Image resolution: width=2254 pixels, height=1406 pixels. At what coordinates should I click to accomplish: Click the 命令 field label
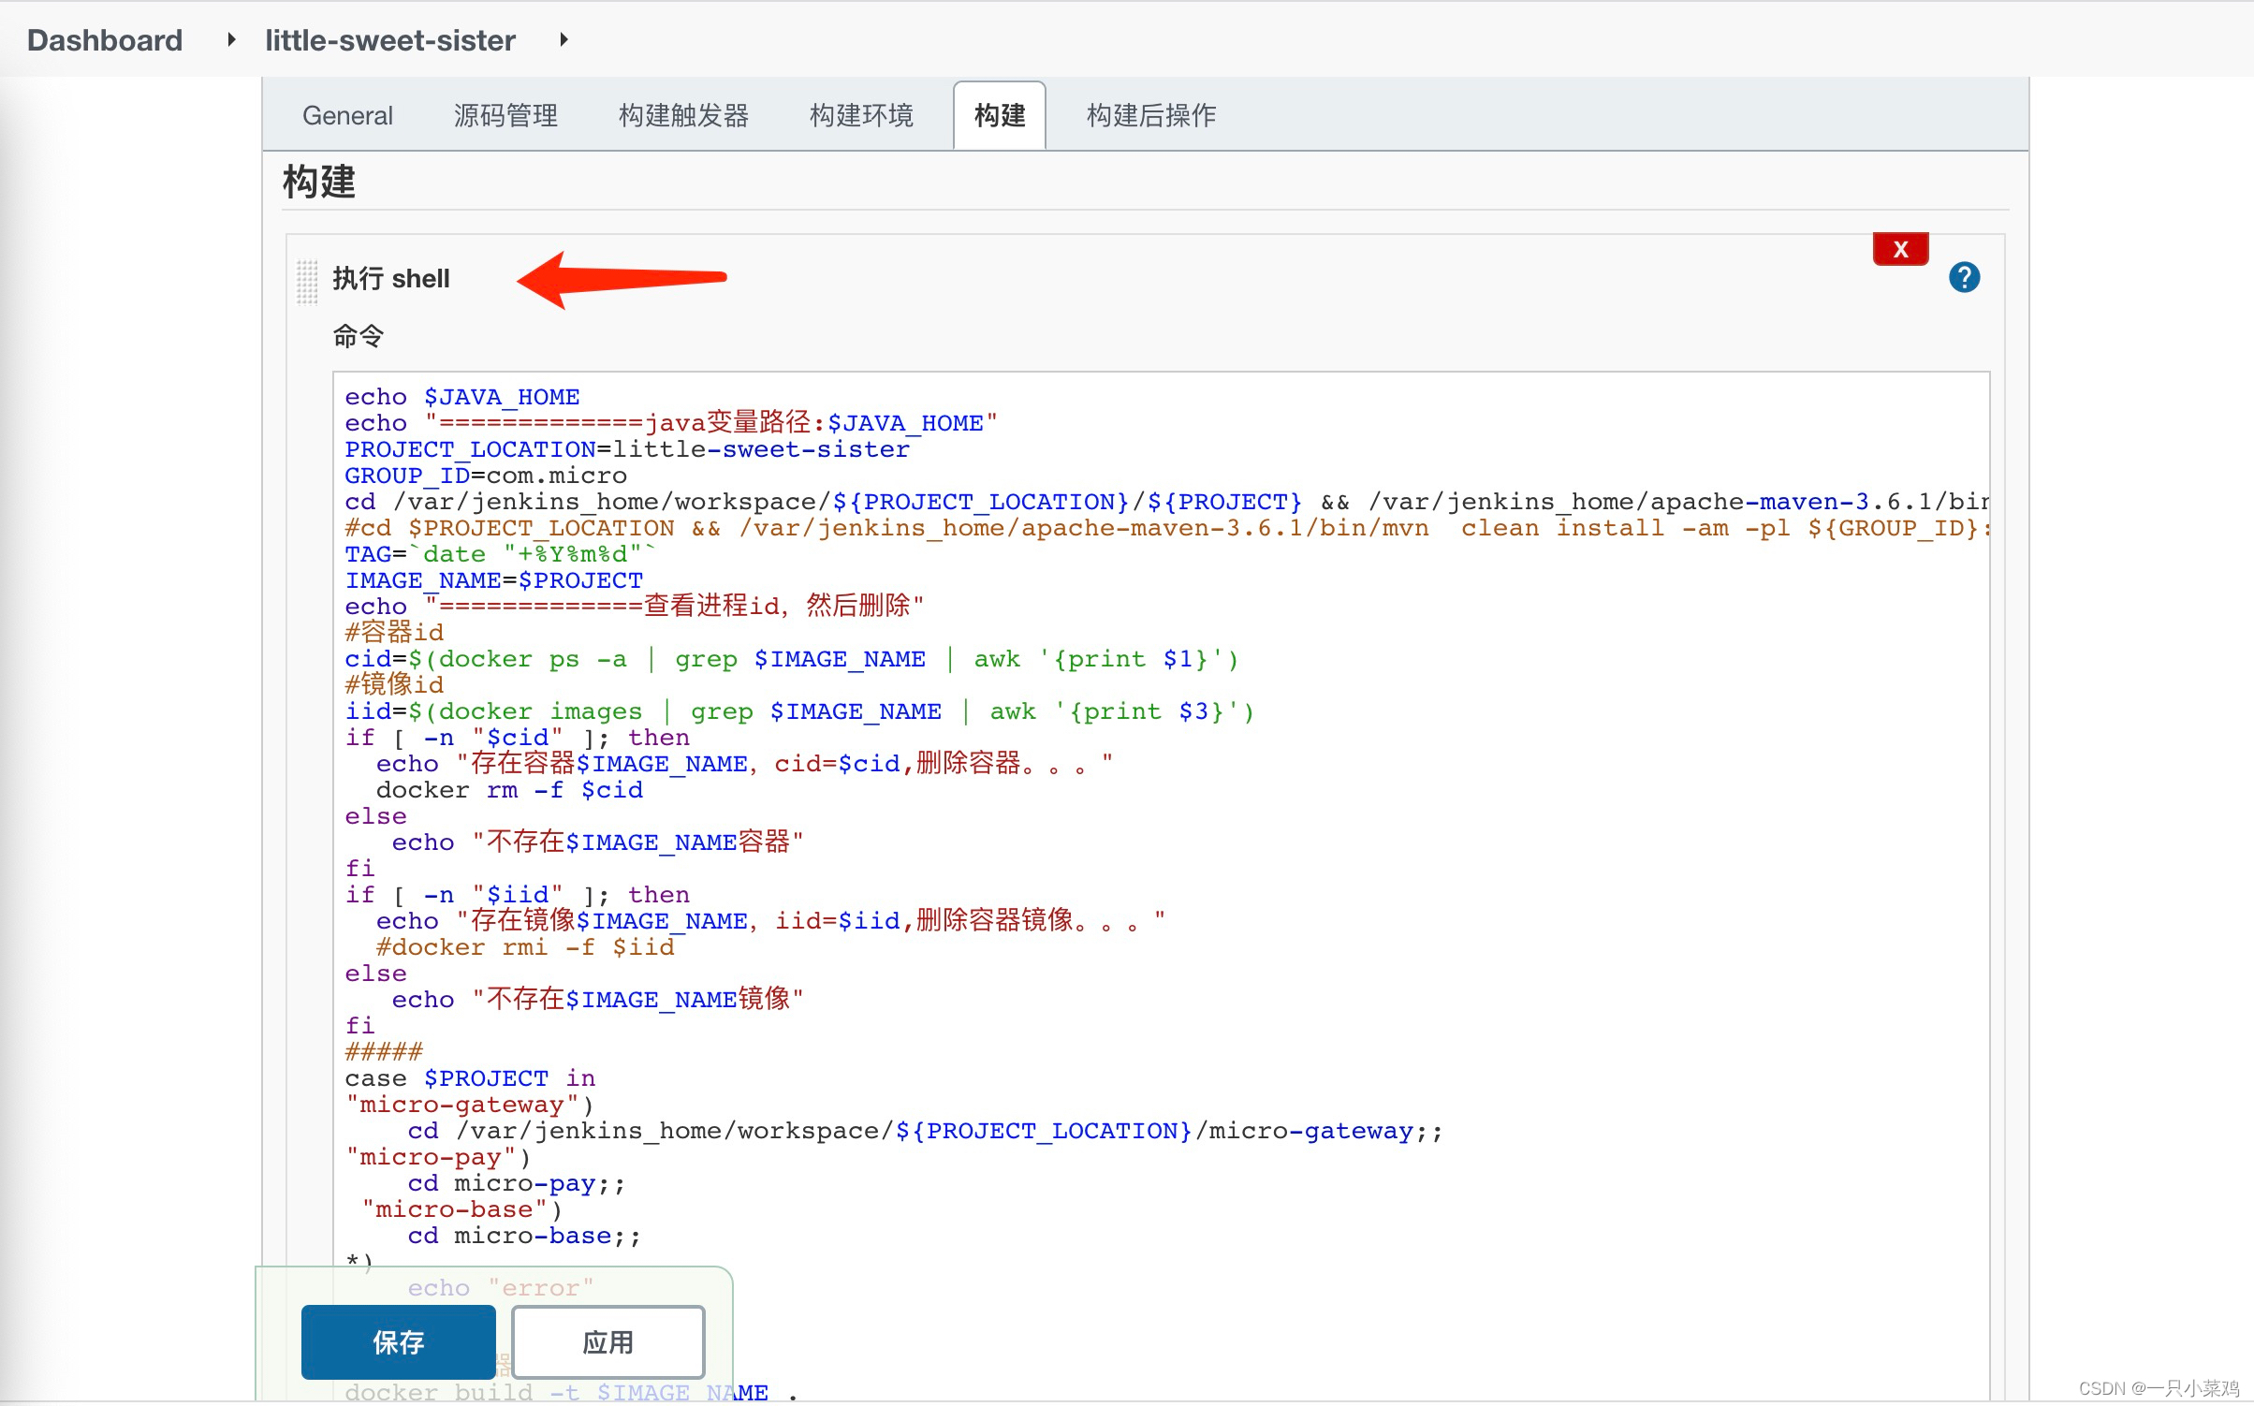pos(359,336)
